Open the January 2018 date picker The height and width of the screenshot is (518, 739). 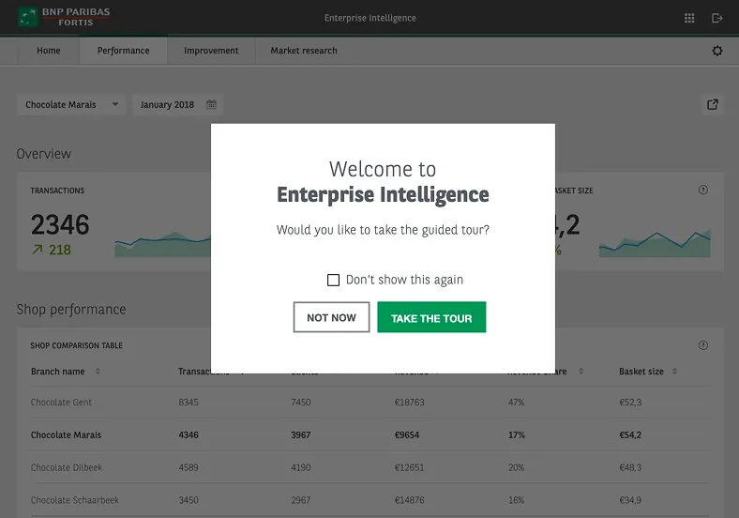[x=177, y=104]
